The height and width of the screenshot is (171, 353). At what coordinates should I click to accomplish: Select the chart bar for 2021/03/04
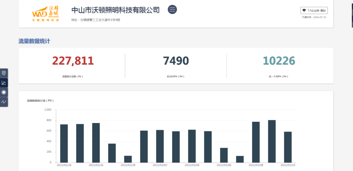click(192, 146)
